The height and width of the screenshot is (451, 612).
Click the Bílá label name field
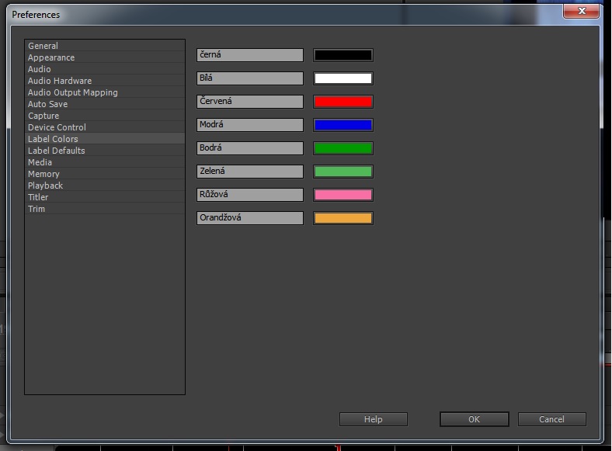(x=250, y=78)
